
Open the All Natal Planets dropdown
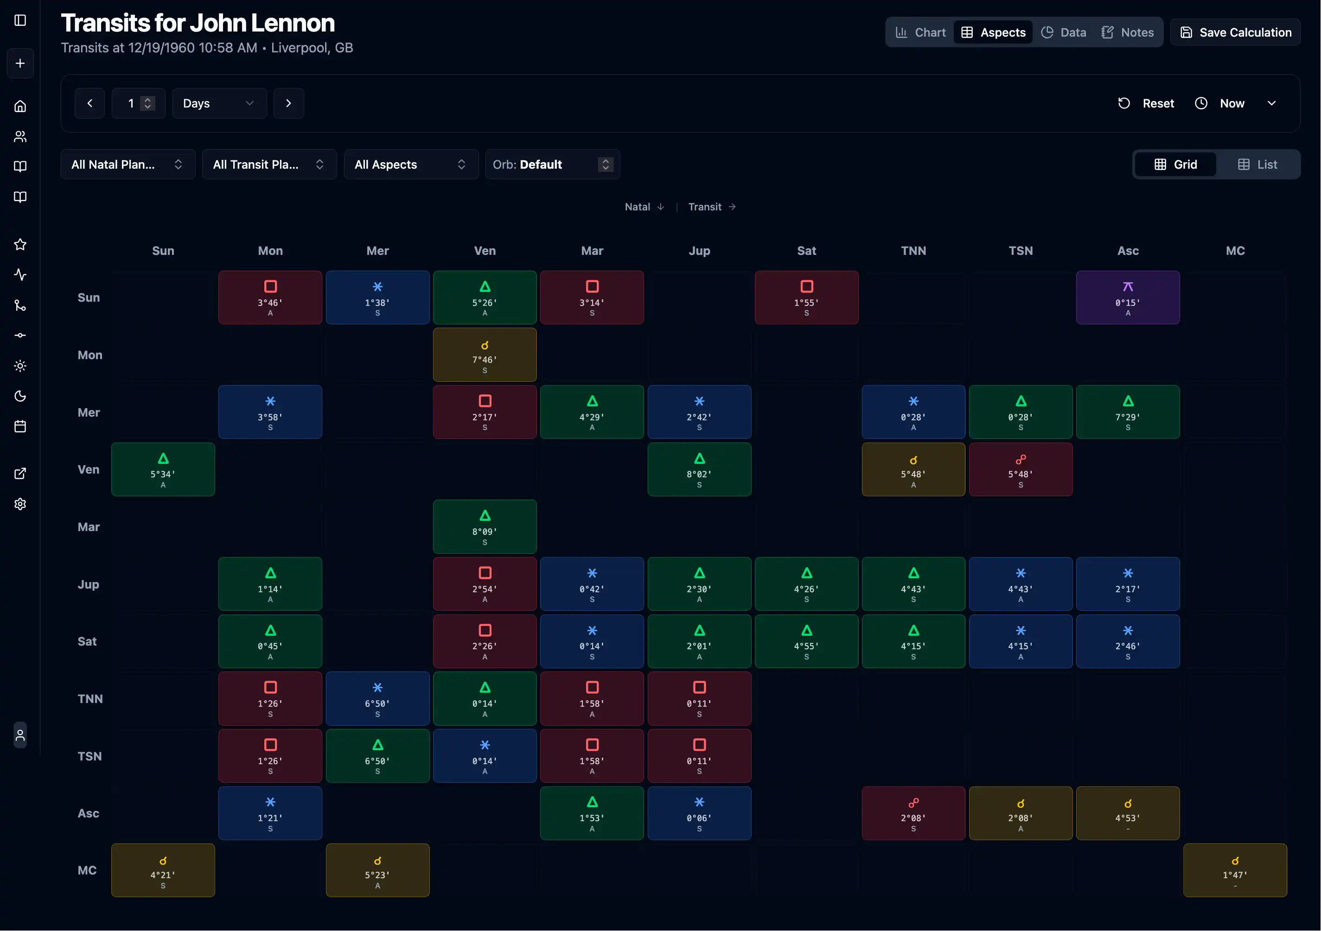(x=127, y=165)
